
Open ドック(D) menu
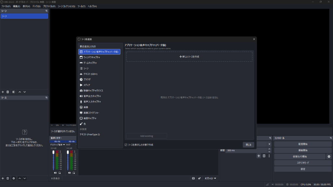coord(36,6)
